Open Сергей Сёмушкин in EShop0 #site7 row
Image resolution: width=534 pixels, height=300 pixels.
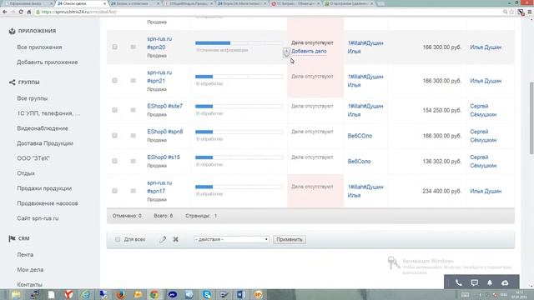pos(483,110)
